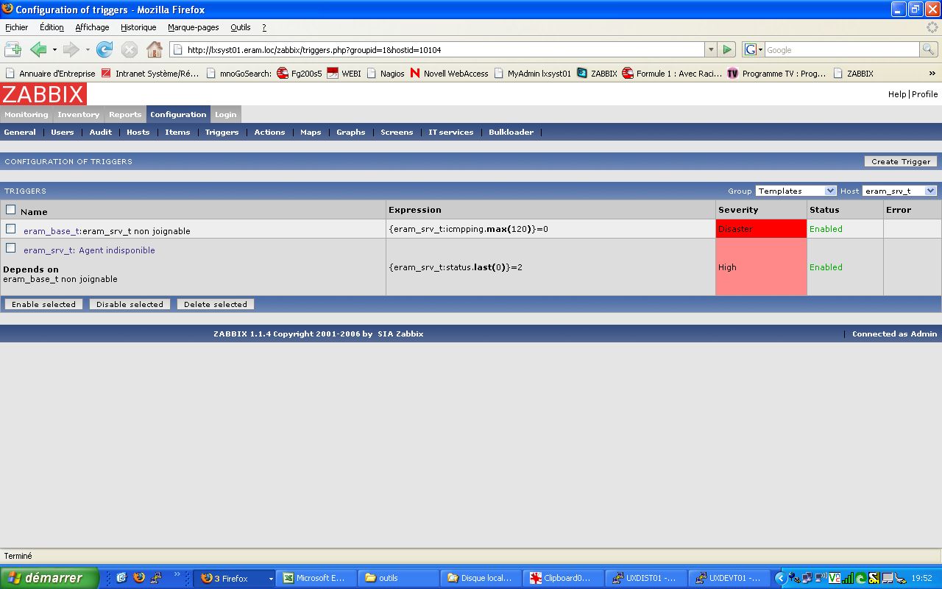Image resolution: width=942 pixels, height=589 pixels.
Task: Open the Host dropdown showing eram_srv_t
Action: [899, 191]
